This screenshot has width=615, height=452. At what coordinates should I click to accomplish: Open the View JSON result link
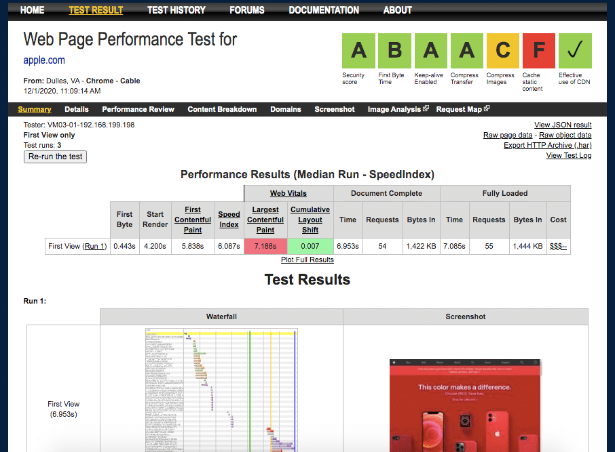pyautogui.click(x=563, y=125)
